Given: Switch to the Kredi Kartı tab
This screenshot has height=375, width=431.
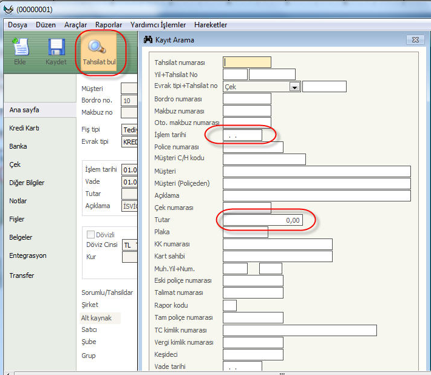Looking at the screenshot, I should [24, 128].
